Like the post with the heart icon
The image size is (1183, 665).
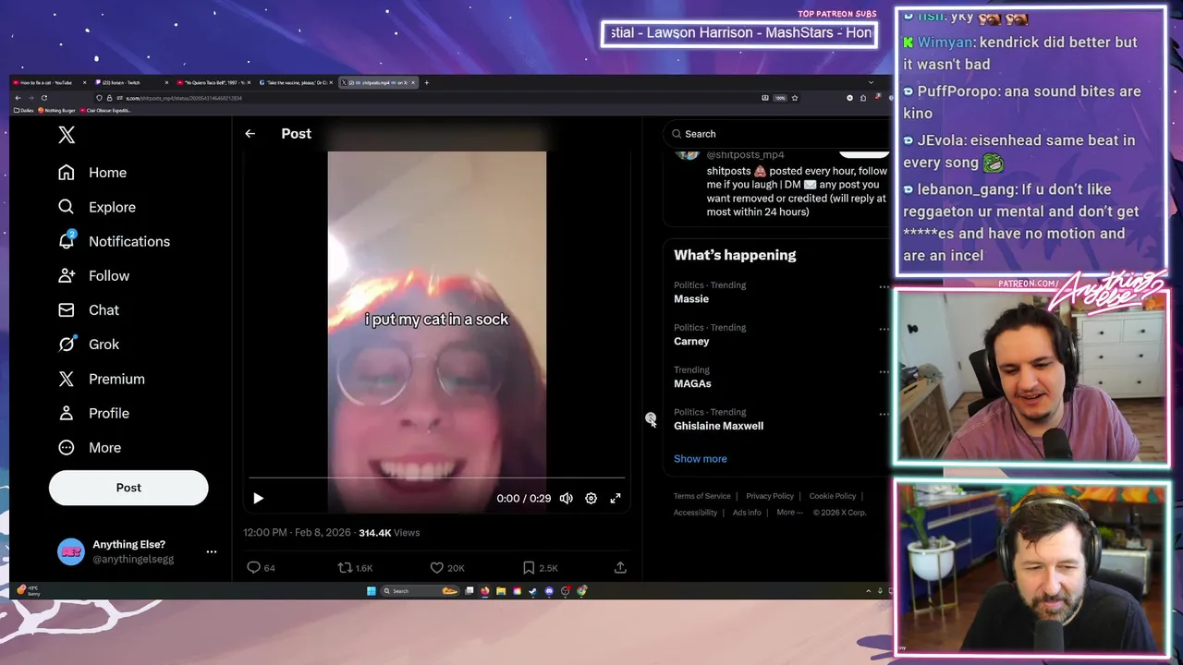pos(436,567)
